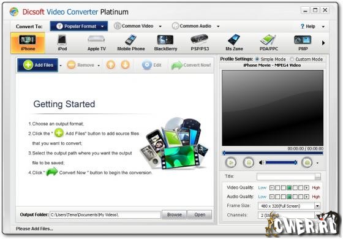This screenshot has width=343, height=239.
Task: Click the Open output folder button
Action: (200, 214)
